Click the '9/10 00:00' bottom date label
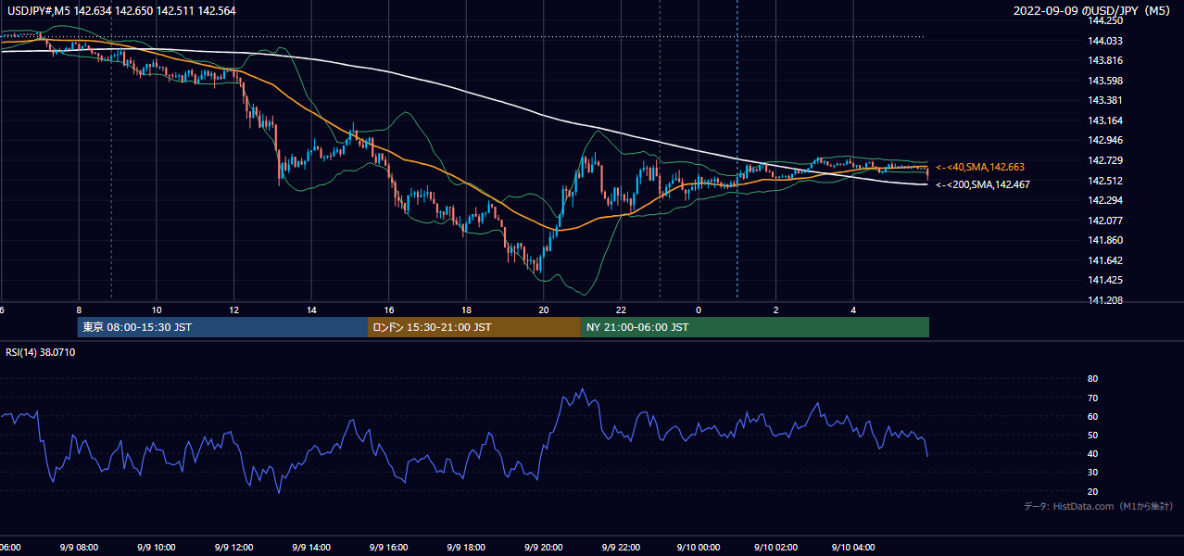The image size is (1184, 556). click(x=699, y=547)
